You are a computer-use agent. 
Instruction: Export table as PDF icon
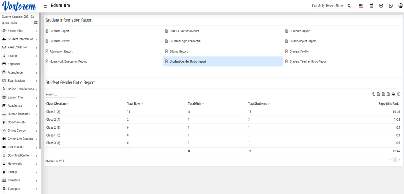pyautogui.click(x=388, y=94)
